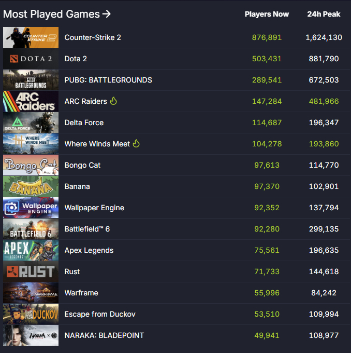
Task: Click the 24h Peak column header
Action: pyautogui.click(x=324, y=14)
